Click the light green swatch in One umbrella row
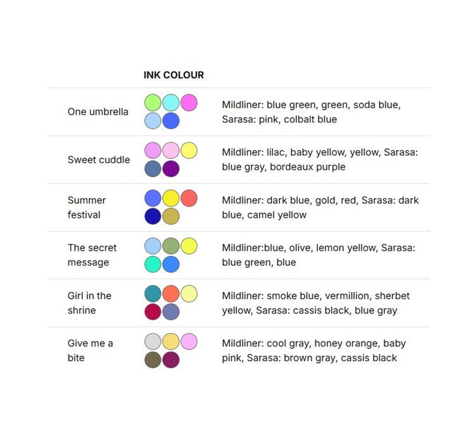 point(153,103)
